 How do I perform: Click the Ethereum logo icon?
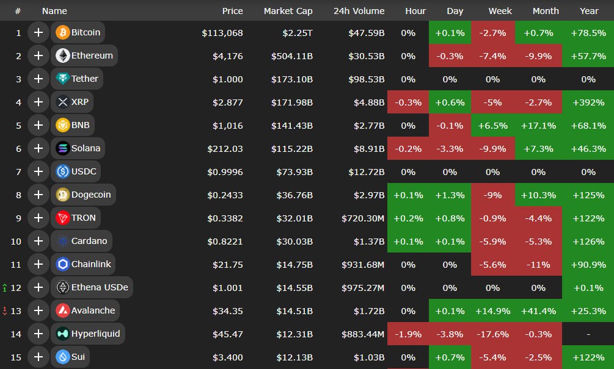tap(62, 56)
